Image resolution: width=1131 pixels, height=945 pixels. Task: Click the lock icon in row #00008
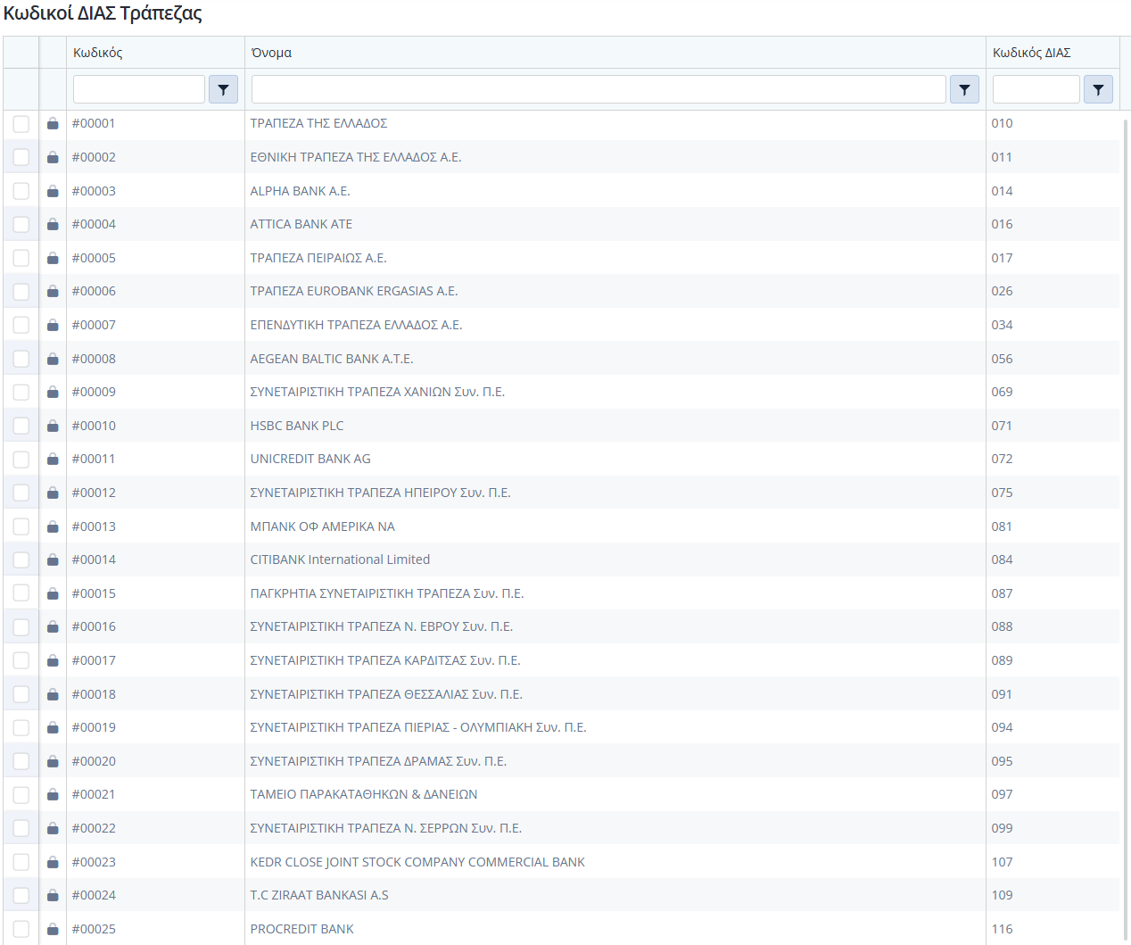coord(53,359)
